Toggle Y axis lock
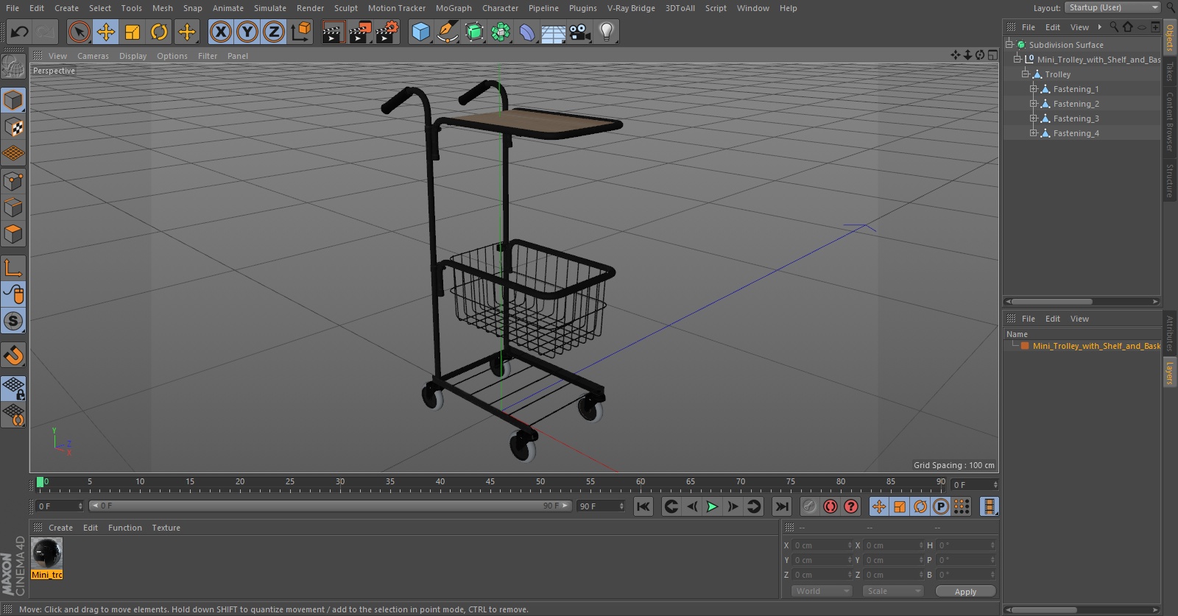Screen dimensions: 1178x616 [247, 32]
